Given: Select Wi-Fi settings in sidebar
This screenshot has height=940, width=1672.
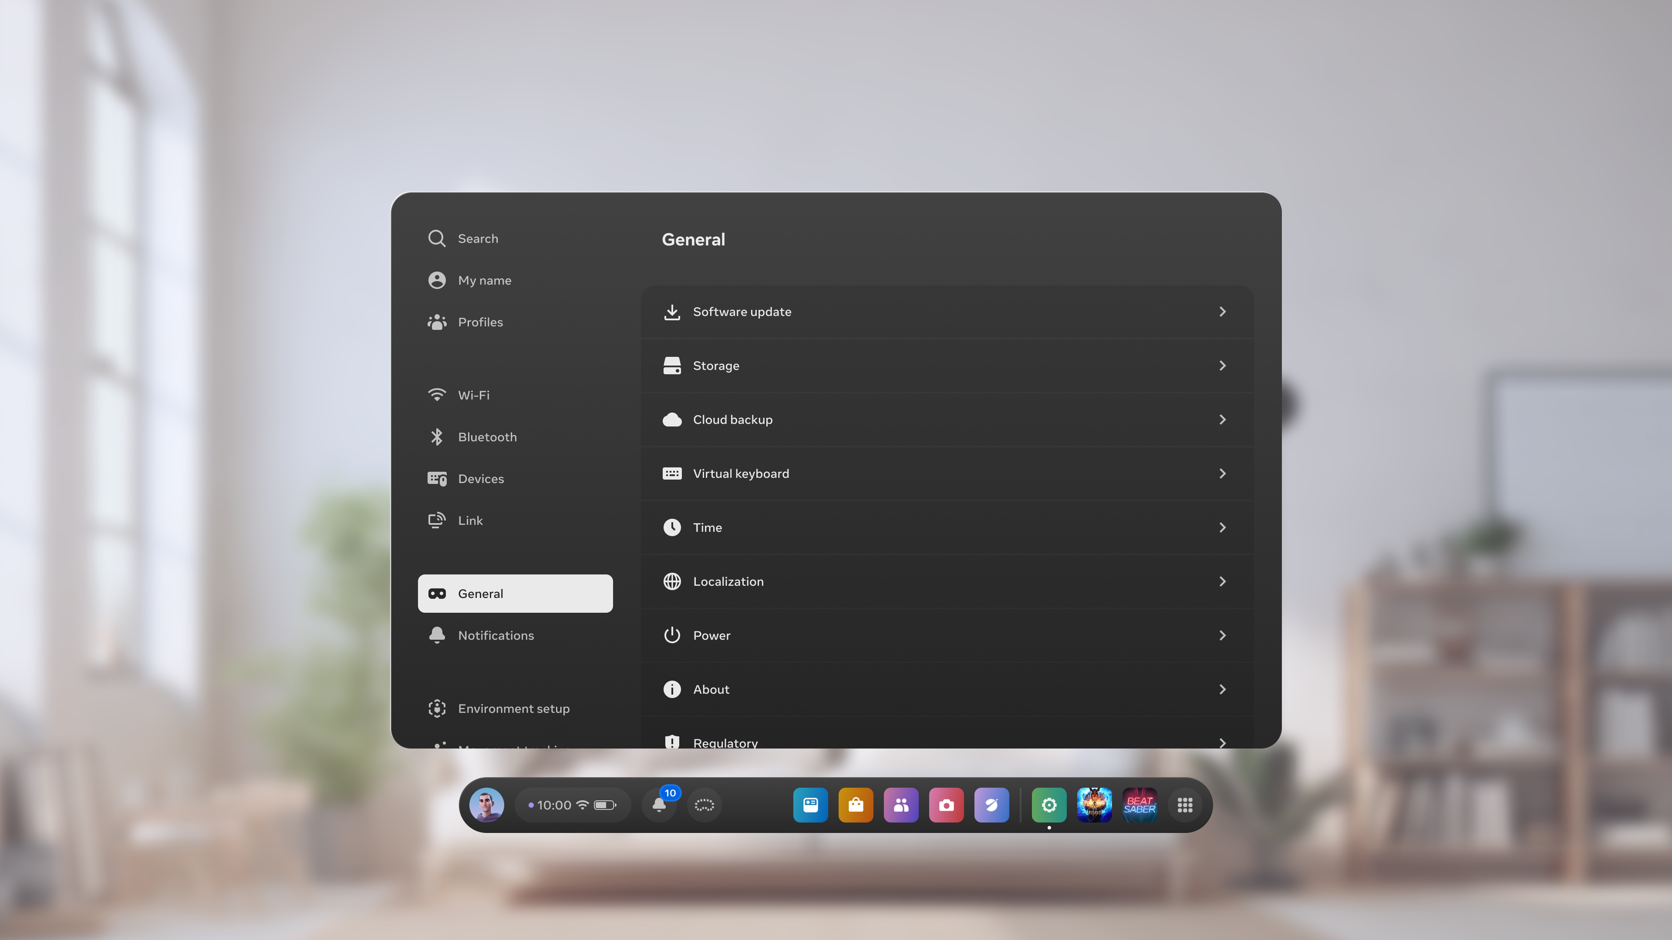Looking at the screenshot, I should click(x=473, y=395).
